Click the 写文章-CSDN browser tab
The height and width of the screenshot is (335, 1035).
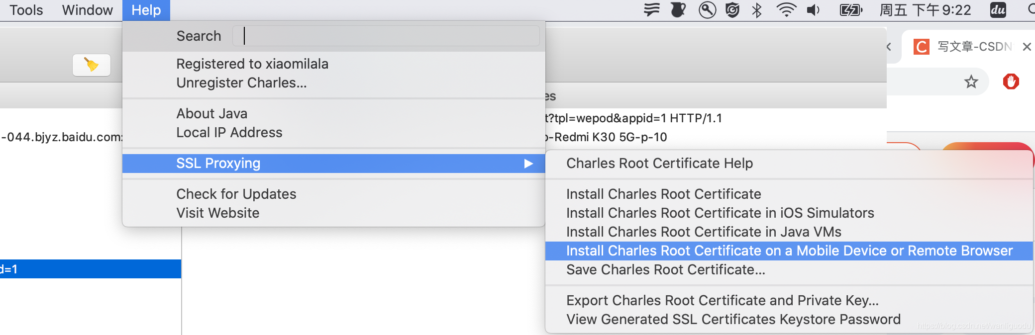[x=968, y=47]
